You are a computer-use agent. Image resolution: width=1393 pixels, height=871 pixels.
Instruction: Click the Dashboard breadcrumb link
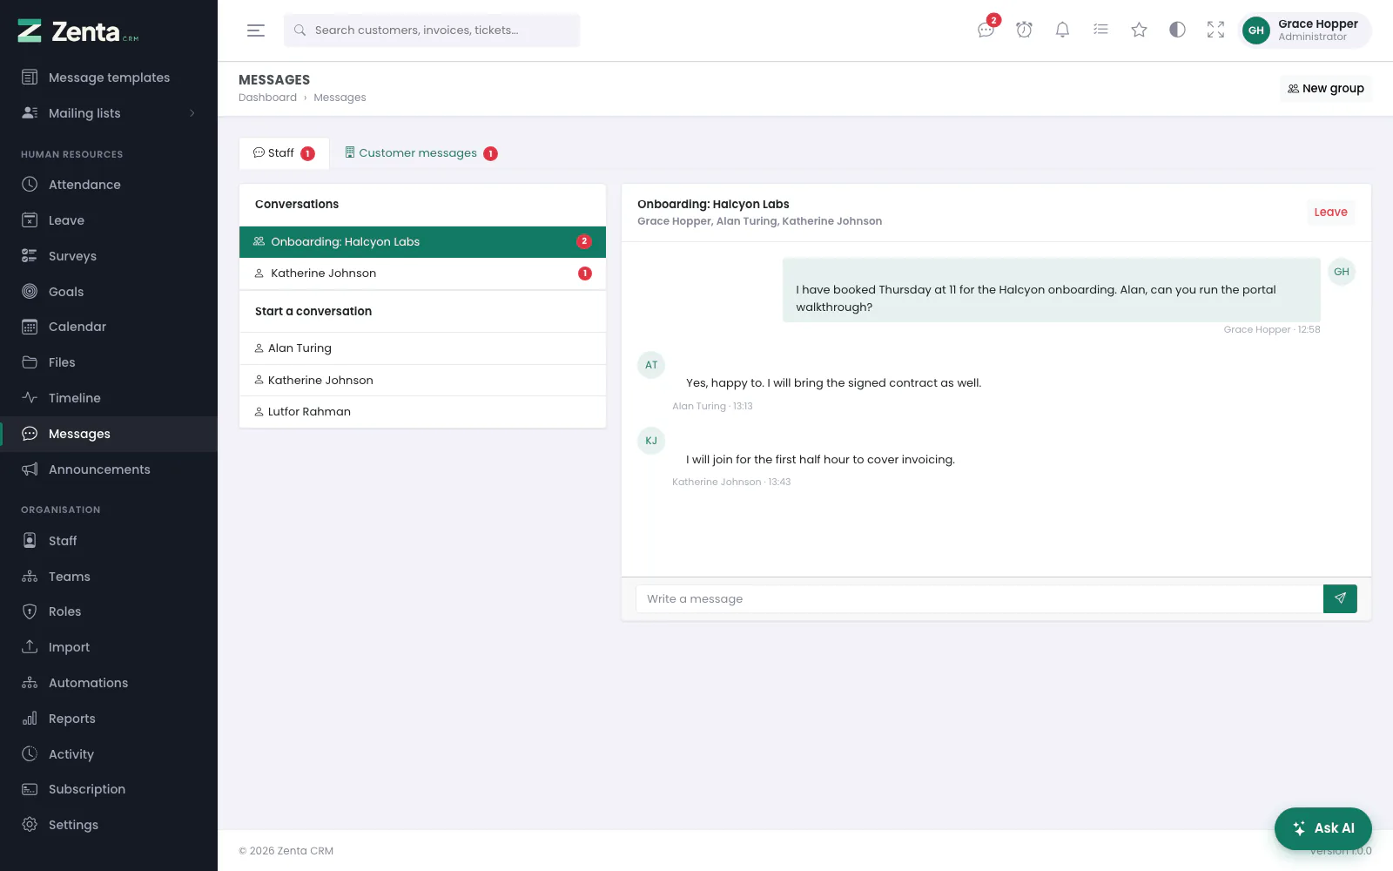[267, 98]
